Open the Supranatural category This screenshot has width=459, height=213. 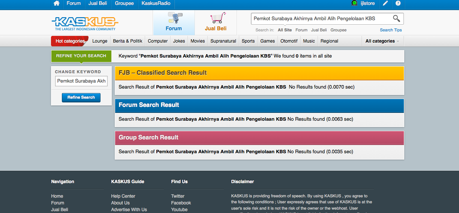pyautogui.click(x=223, y=41)
